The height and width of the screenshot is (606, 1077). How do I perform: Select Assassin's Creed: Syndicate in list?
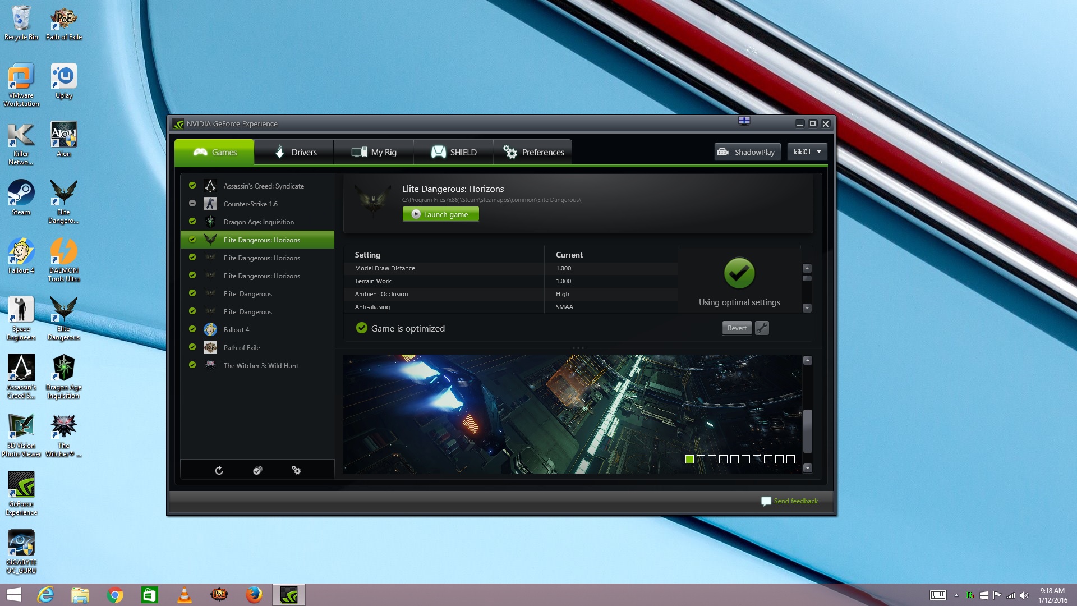[x=257, y=186]
